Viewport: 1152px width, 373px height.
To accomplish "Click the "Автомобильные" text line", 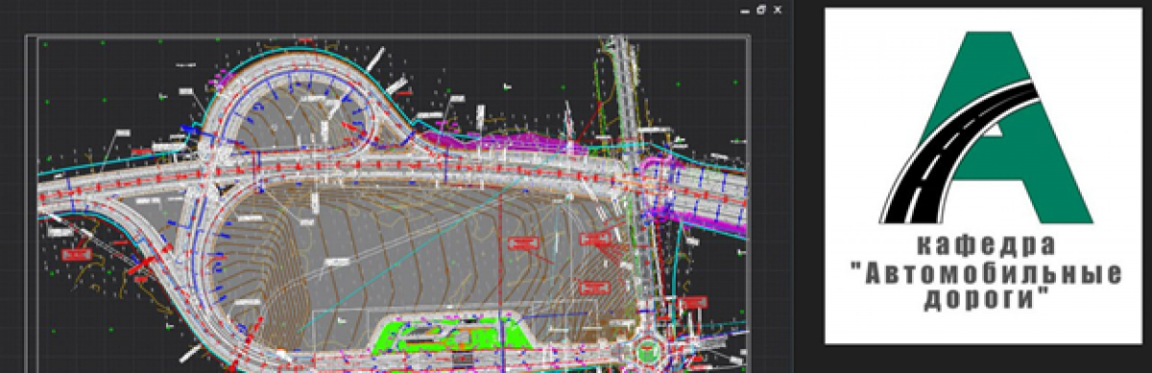I will pos(986,274).
